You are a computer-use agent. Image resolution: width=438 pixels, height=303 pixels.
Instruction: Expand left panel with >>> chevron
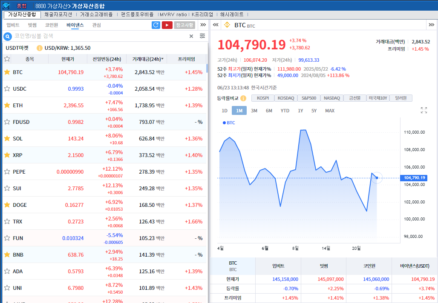[203, 25]
